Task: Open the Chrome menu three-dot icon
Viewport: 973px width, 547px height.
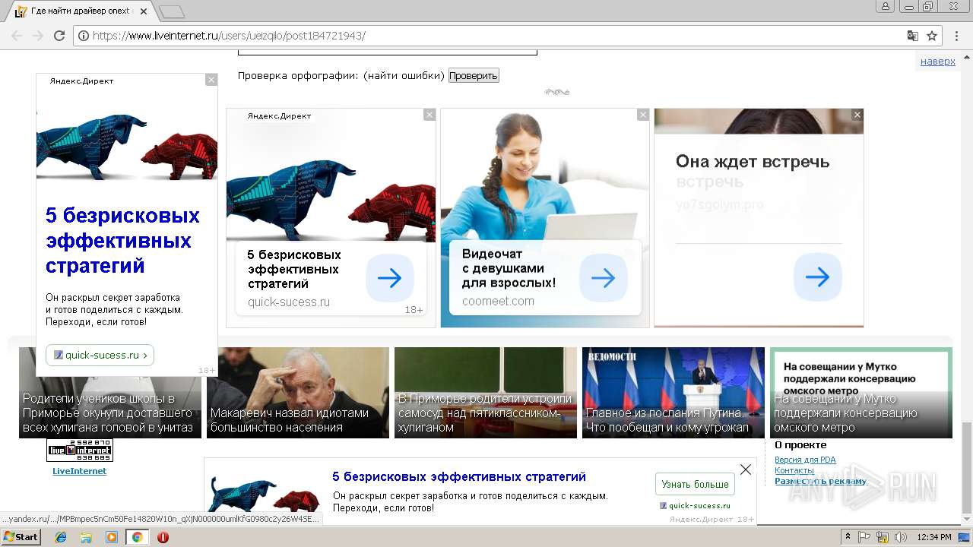Action: tap(956, 36)
